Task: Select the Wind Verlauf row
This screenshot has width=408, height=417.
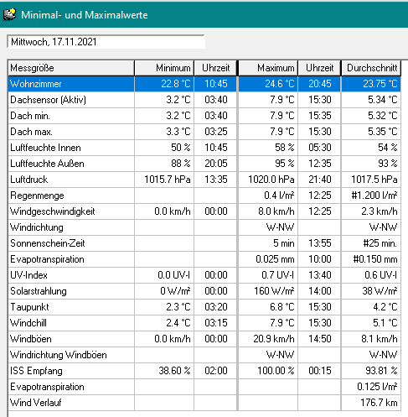Action: [204, 403]
